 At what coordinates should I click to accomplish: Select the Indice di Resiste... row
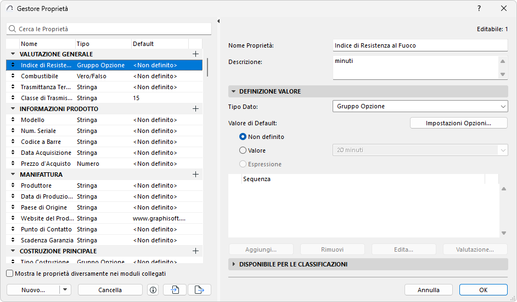coord(104,65)
